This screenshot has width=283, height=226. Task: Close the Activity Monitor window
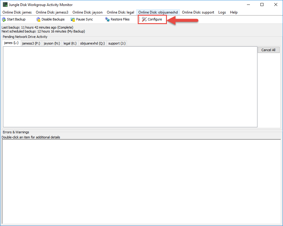tap(275, 5)
